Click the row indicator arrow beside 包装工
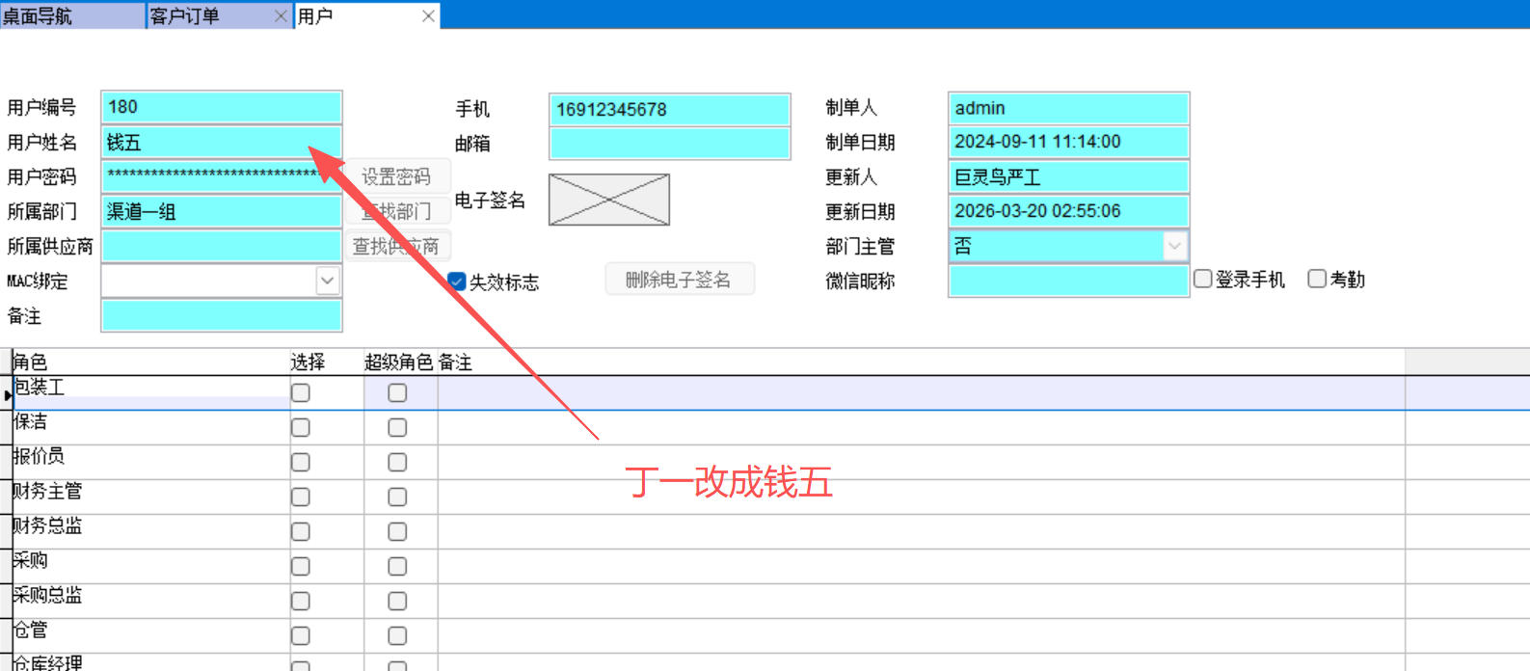1530x671 pixels. point(8,394)
